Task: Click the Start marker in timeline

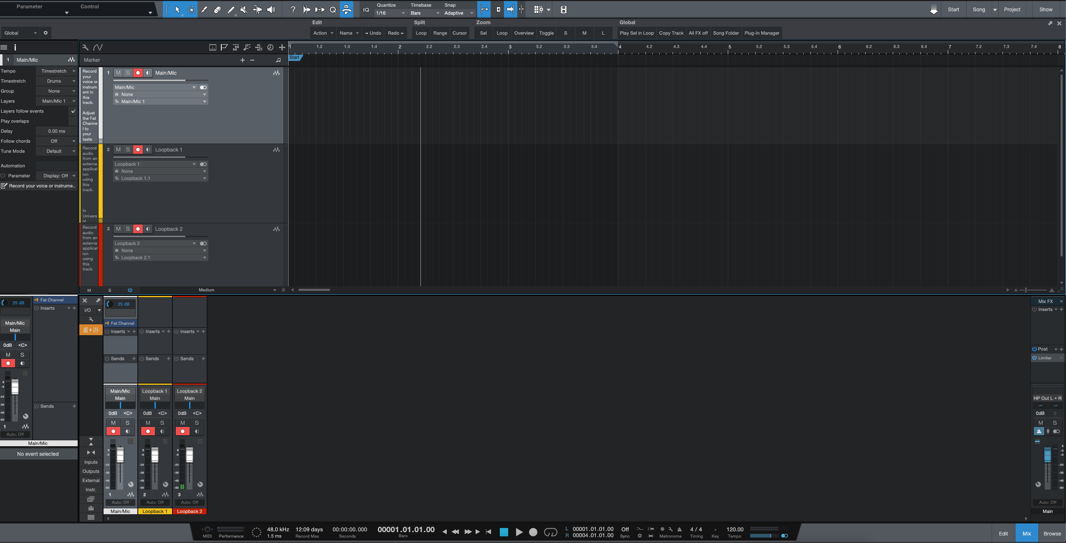Action: [295, 58]
